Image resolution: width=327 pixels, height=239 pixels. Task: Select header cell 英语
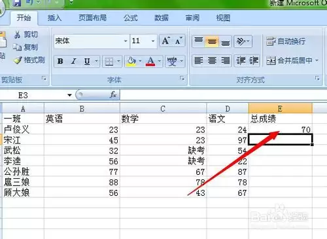[x=82, y=119]
